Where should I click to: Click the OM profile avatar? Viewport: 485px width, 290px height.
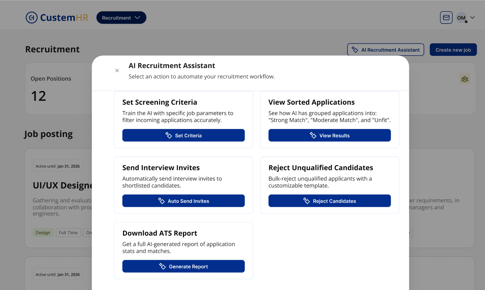461,17
